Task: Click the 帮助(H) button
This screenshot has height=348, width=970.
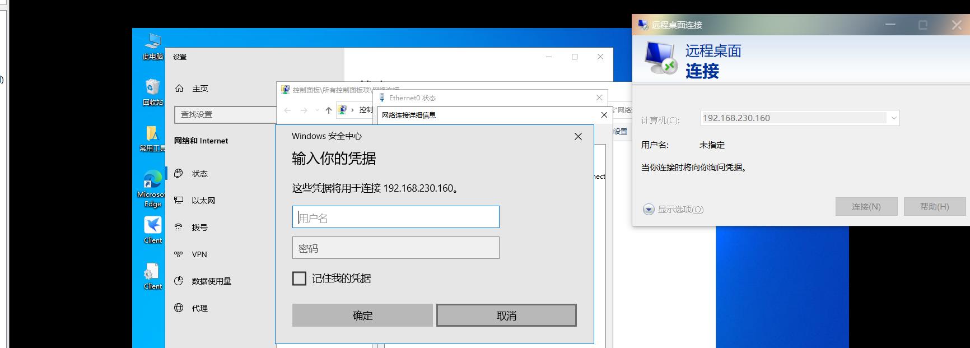Action: 935,207
